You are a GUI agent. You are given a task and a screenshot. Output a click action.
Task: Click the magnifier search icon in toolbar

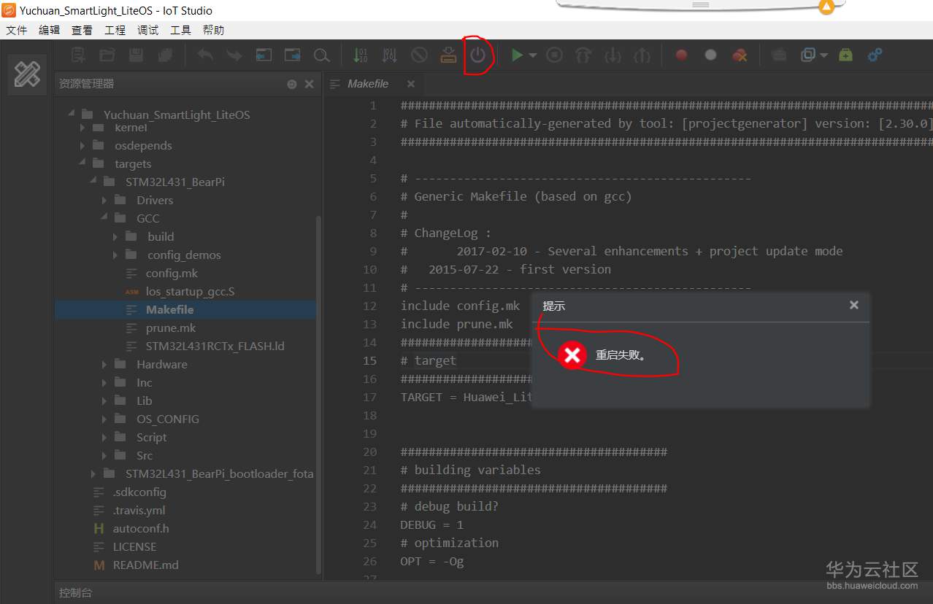tap(321, 55)
